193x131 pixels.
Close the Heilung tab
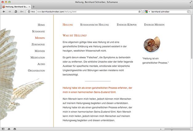coord(29,7)
